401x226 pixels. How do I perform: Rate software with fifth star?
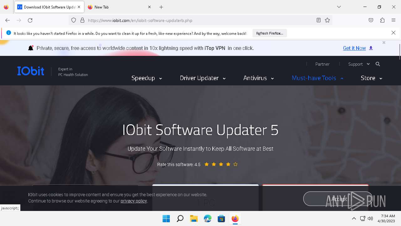pyautogui.click(x=235, y=164)
